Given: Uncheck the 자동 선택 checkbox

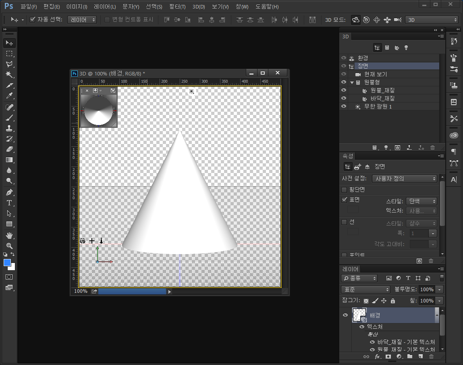Looking at the screenshot, I should coord(33,20).
